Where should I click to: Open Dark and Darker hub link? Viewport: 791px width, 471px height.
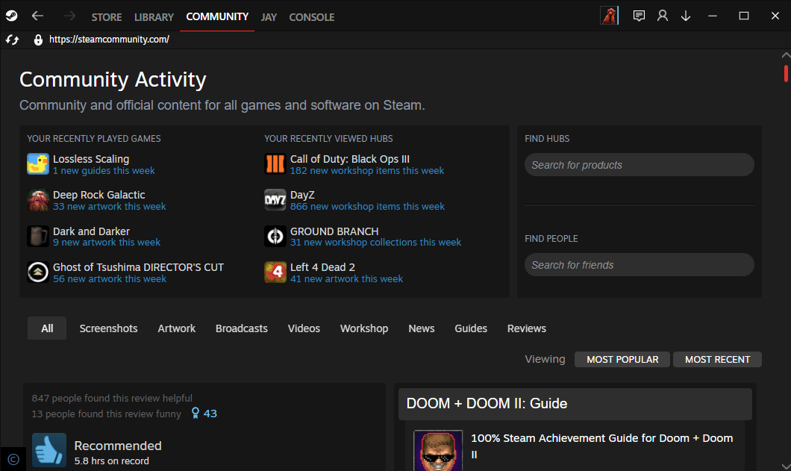pos(91,231)
